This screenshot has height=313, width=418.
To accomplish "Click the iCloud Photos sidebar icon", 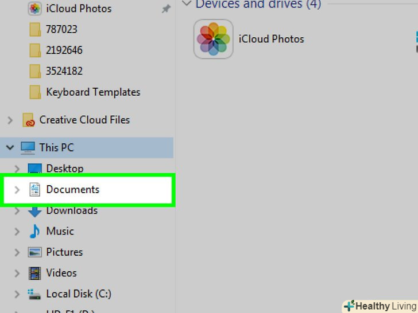I will point(35,9).
